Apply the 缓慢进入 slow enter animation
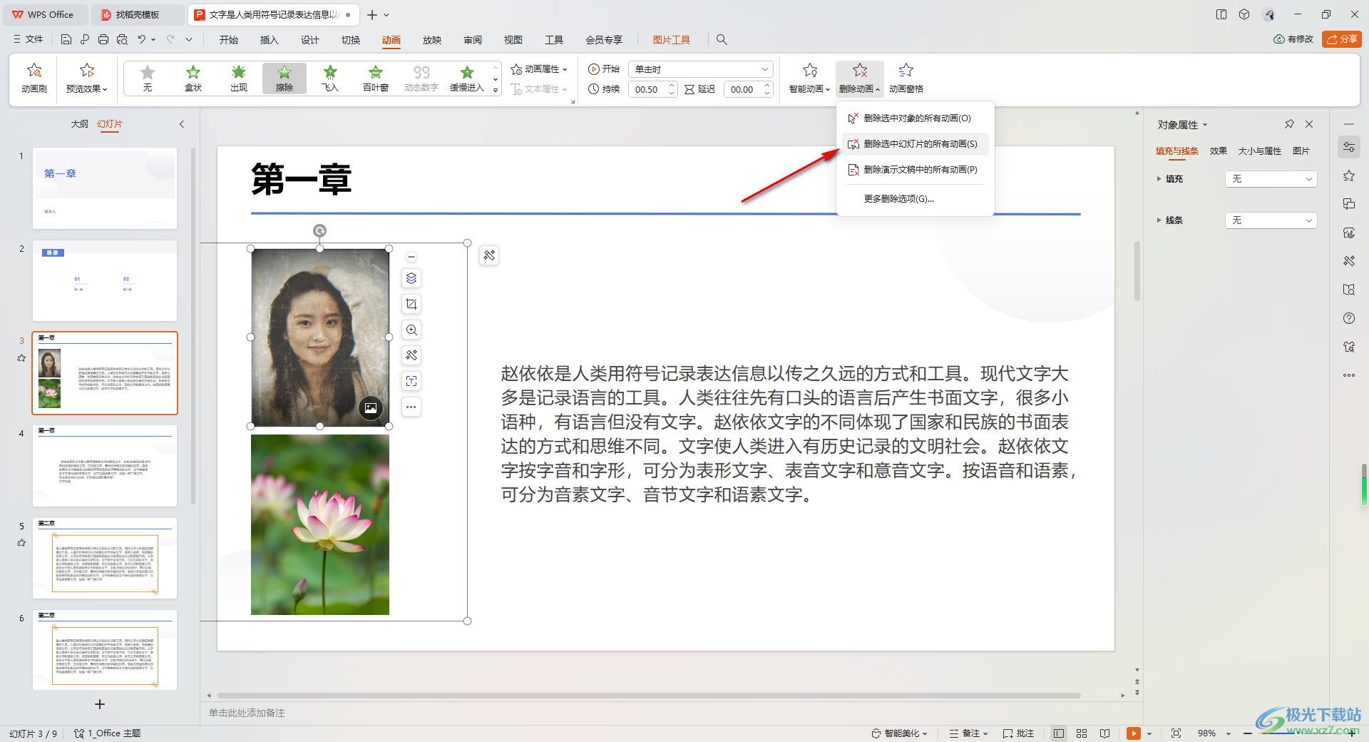 pyautogui.click(x=467, y=78)
